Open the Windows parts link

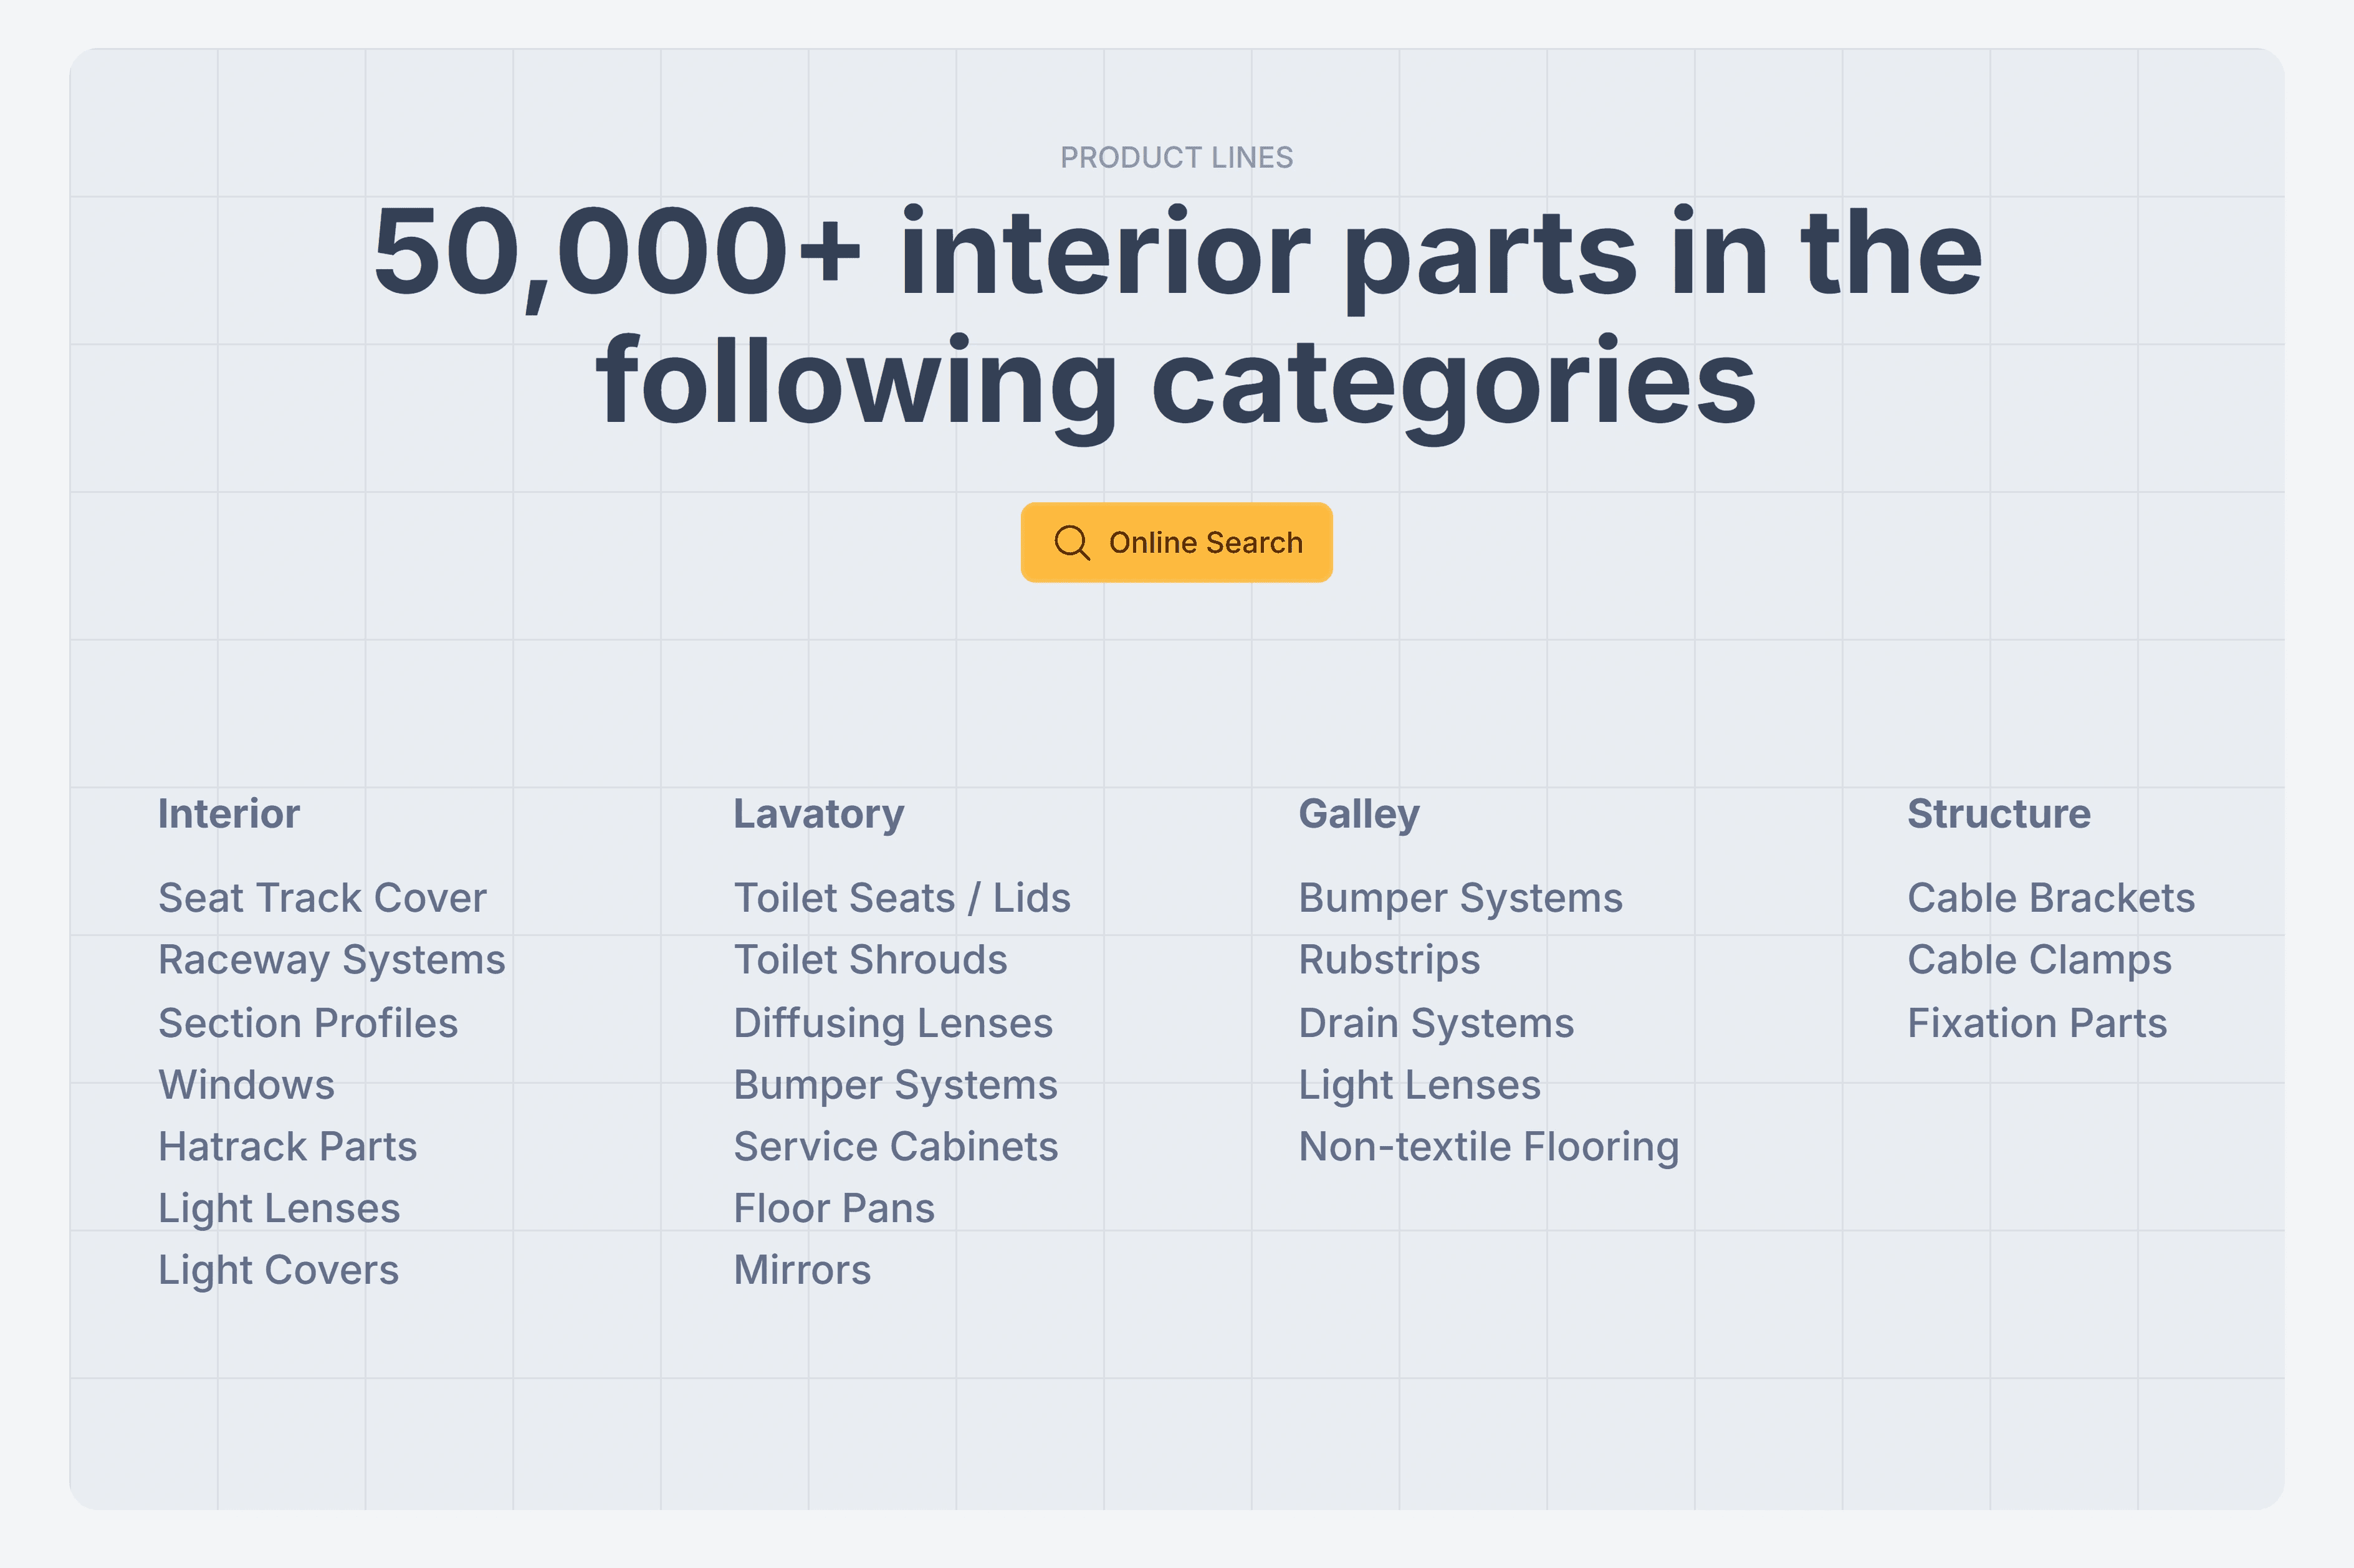(x=246, y=1084)
